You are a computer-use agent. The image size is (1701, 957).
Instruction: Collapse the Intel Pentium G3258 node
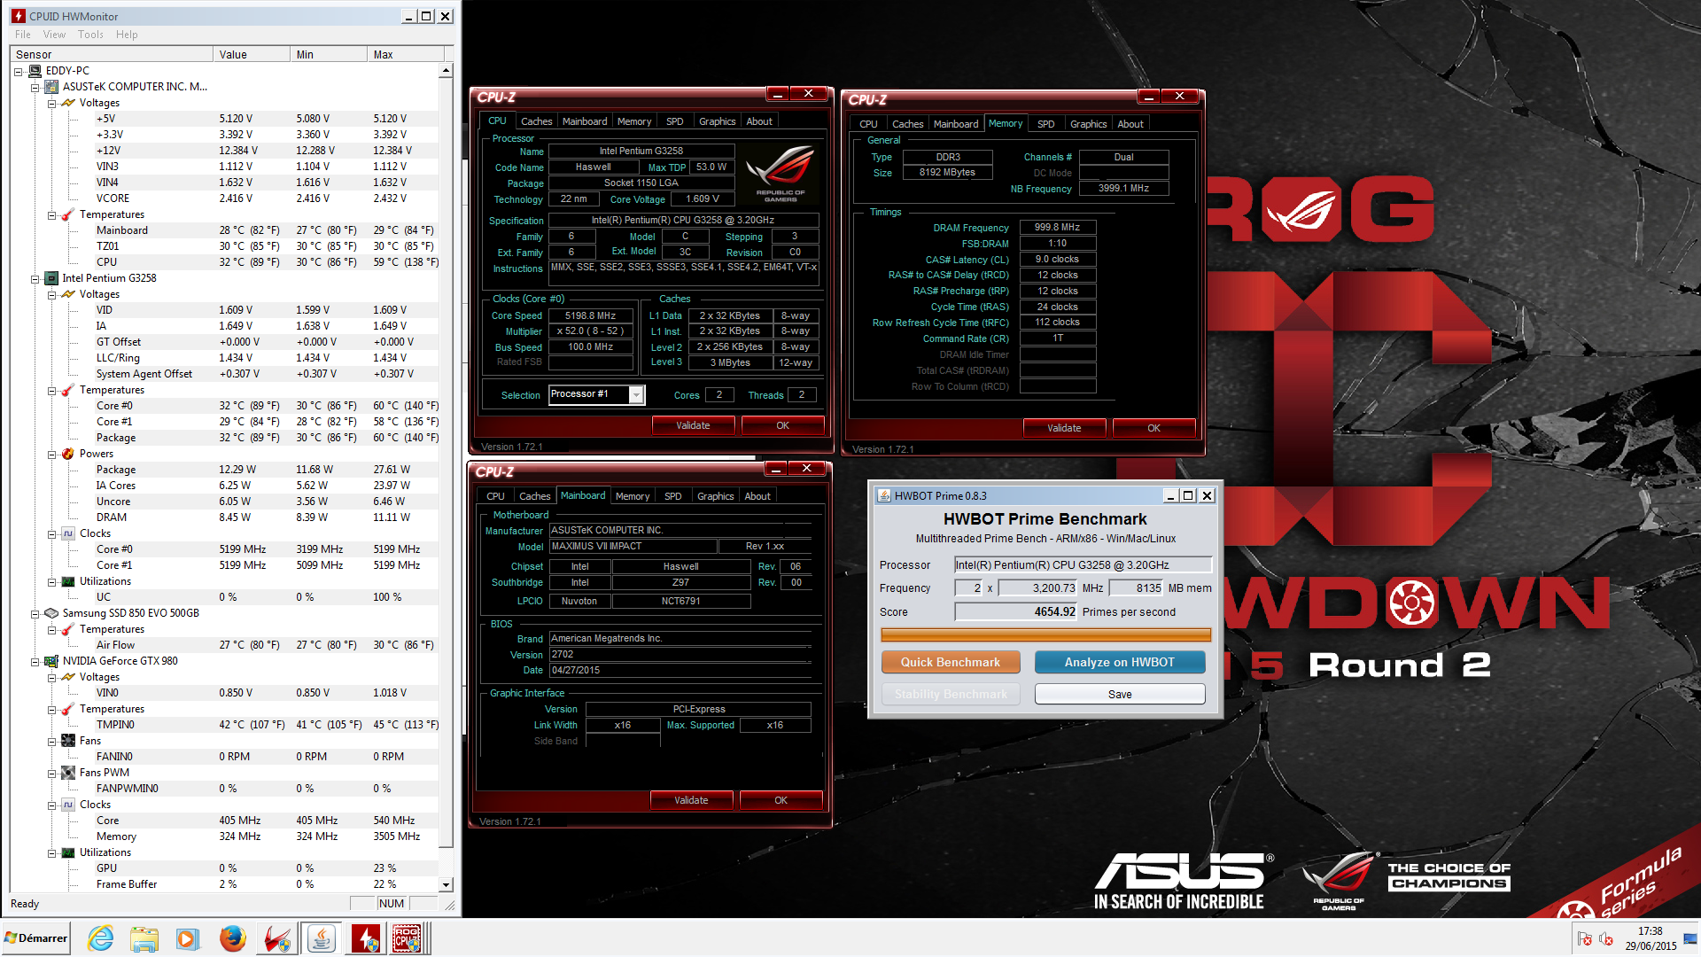click(x=35, y=278)
